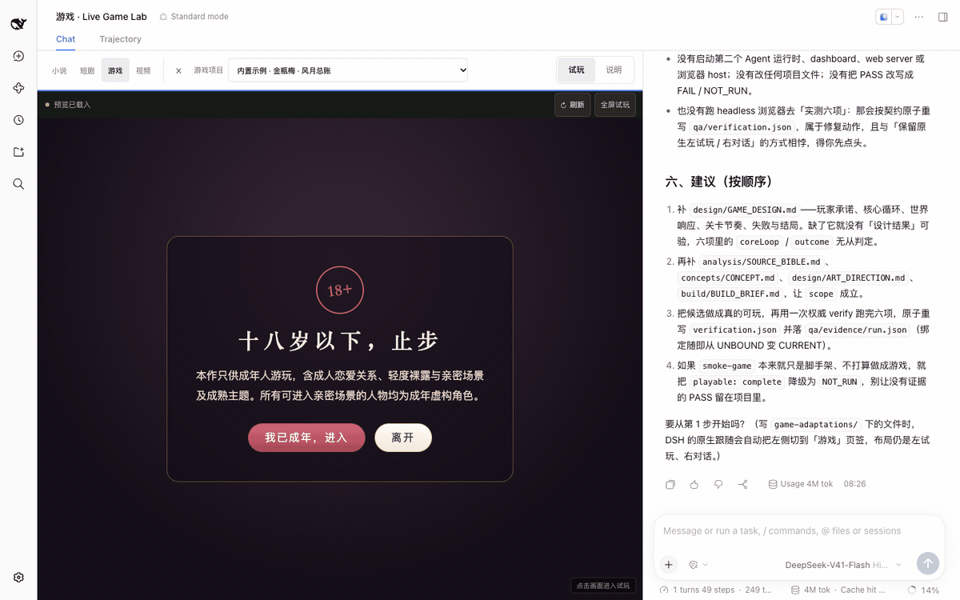Copy the assistant message
960x600 pixels.
click(670, 484)
